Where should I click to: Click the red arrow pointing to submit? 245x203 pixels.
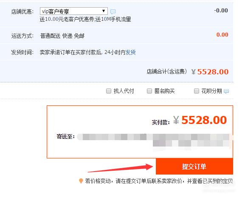[121, 168]
